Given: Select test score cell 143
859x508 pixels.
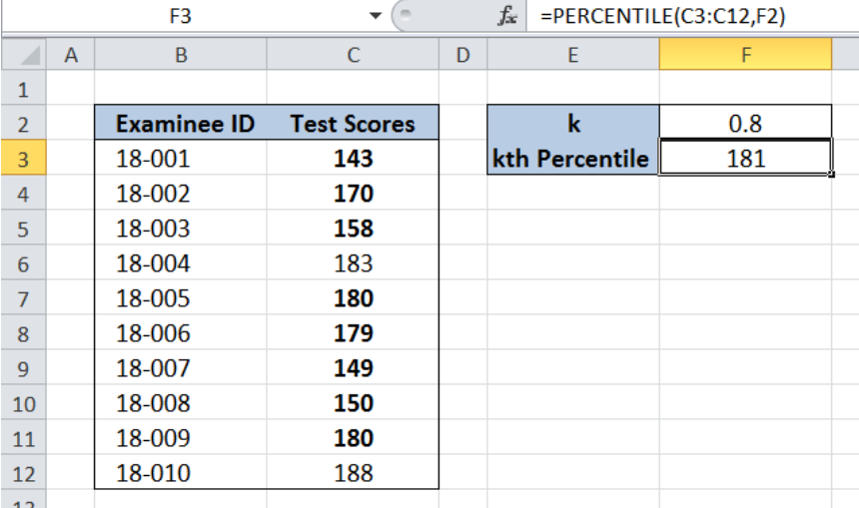Looking at the screenshot, I should (353, 159).
